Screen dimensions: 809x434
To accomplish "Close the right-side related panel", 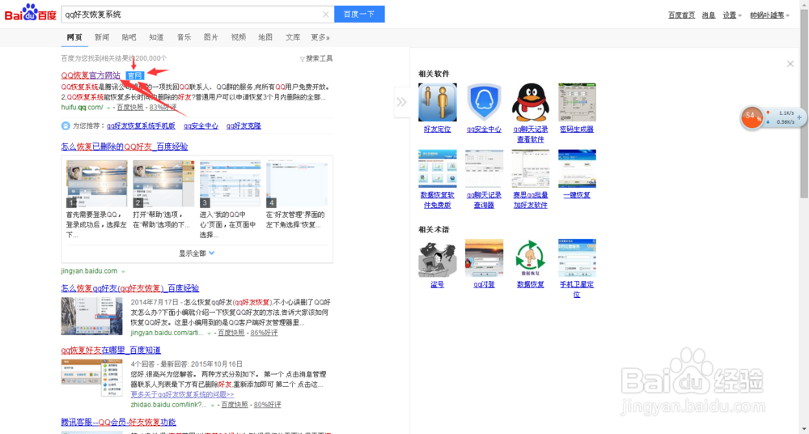I will (790, 64).
